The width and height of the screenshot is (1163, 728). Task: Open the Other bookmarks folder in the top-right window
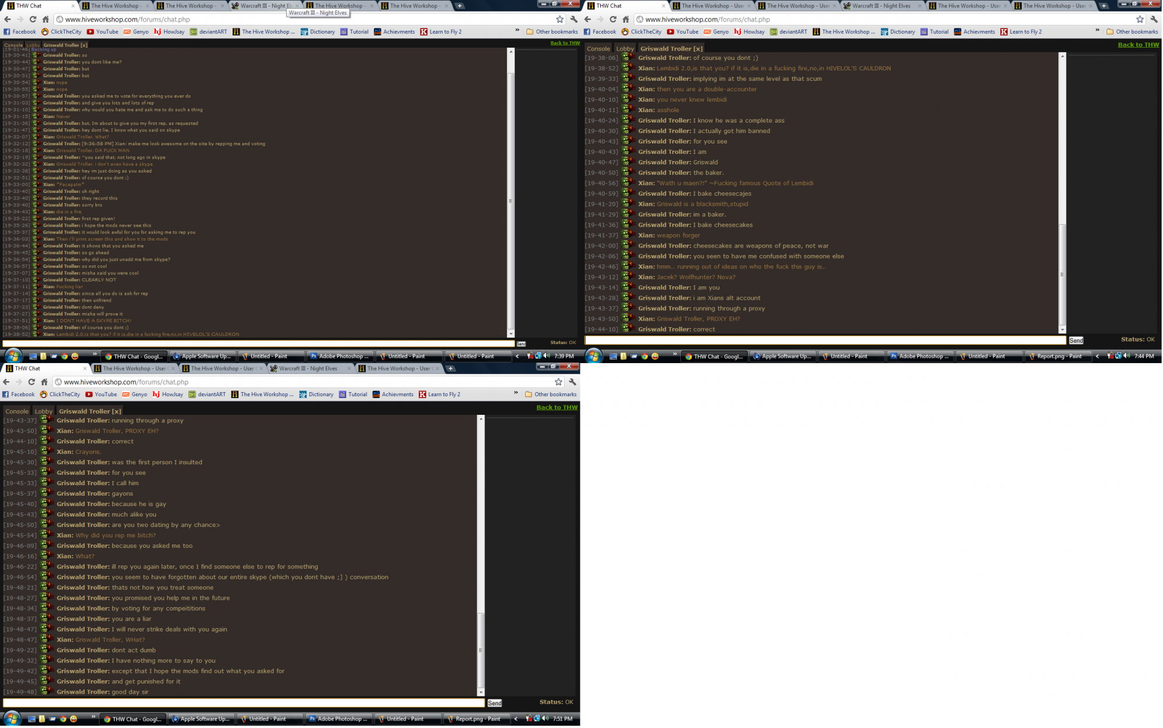click(1132, 32)
